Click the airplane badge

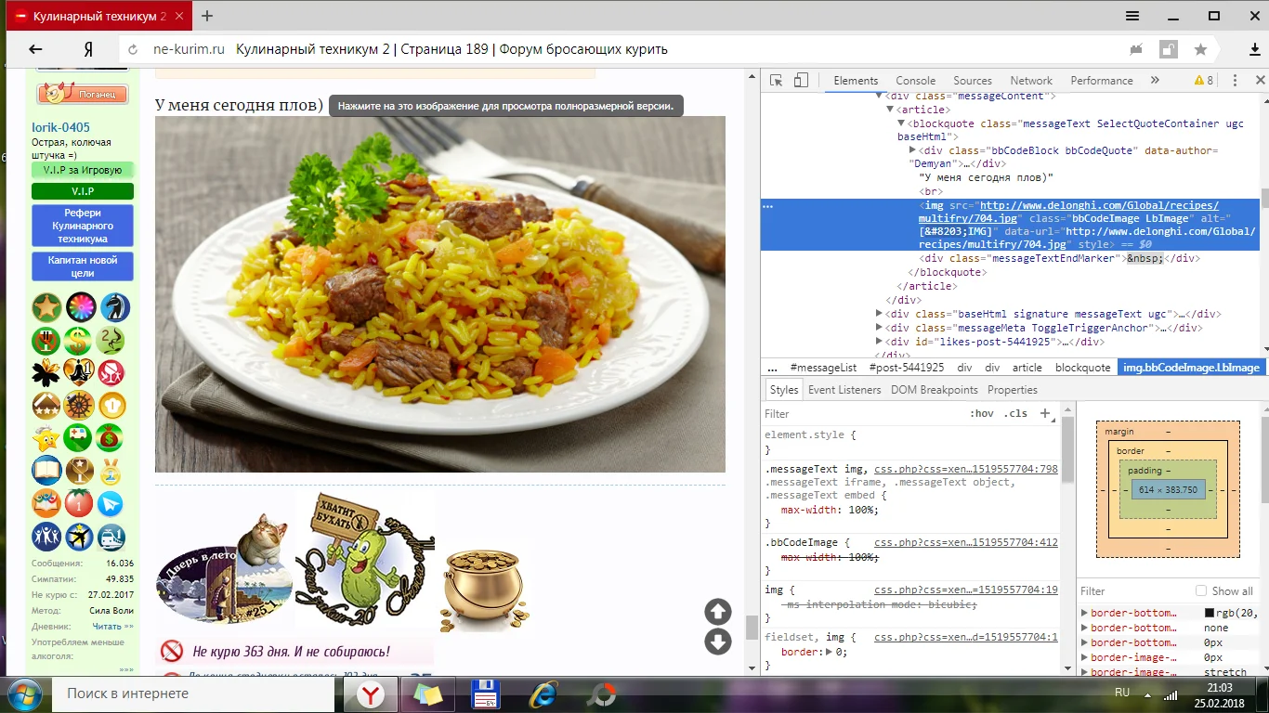(79, 537)
